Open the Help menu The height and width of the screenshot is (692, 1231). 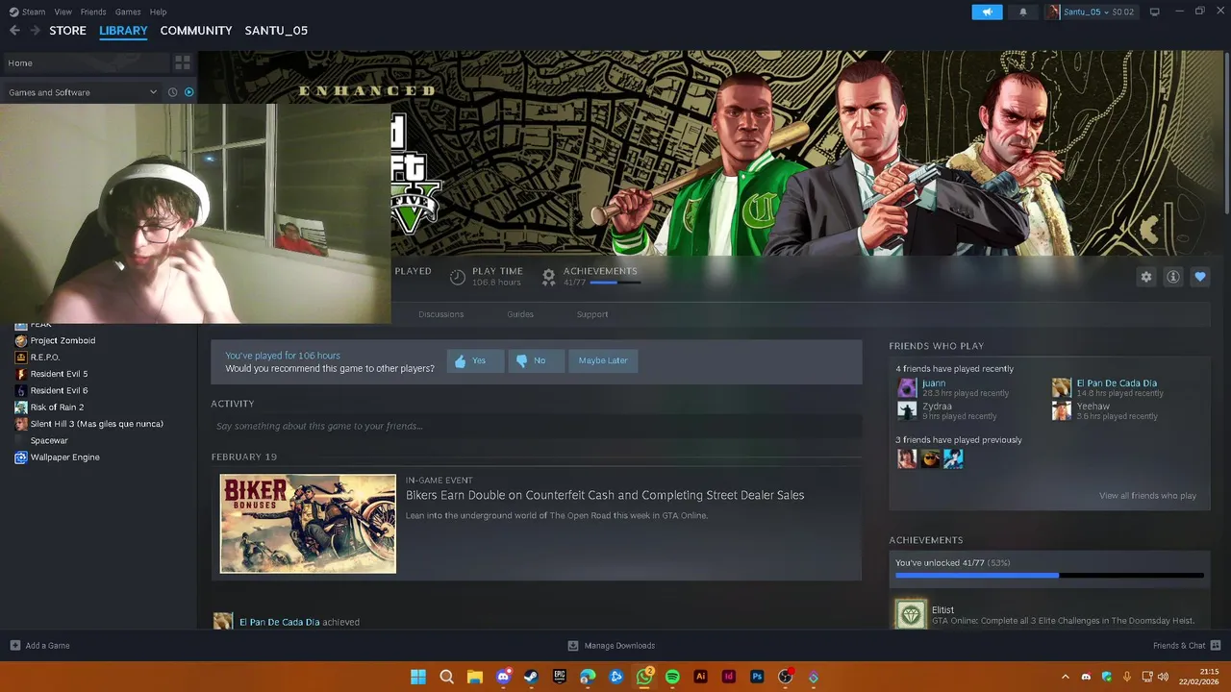coord(159,12)
